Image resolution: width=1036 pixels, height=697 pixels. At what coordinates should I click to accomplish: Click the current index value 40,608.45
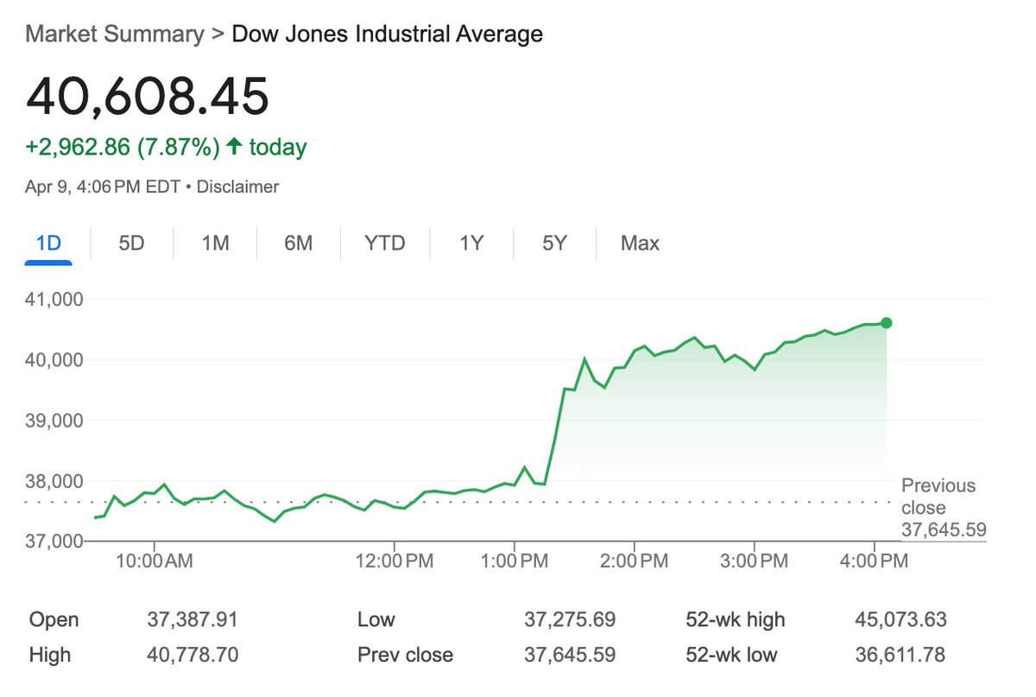(x=147, y=98)
